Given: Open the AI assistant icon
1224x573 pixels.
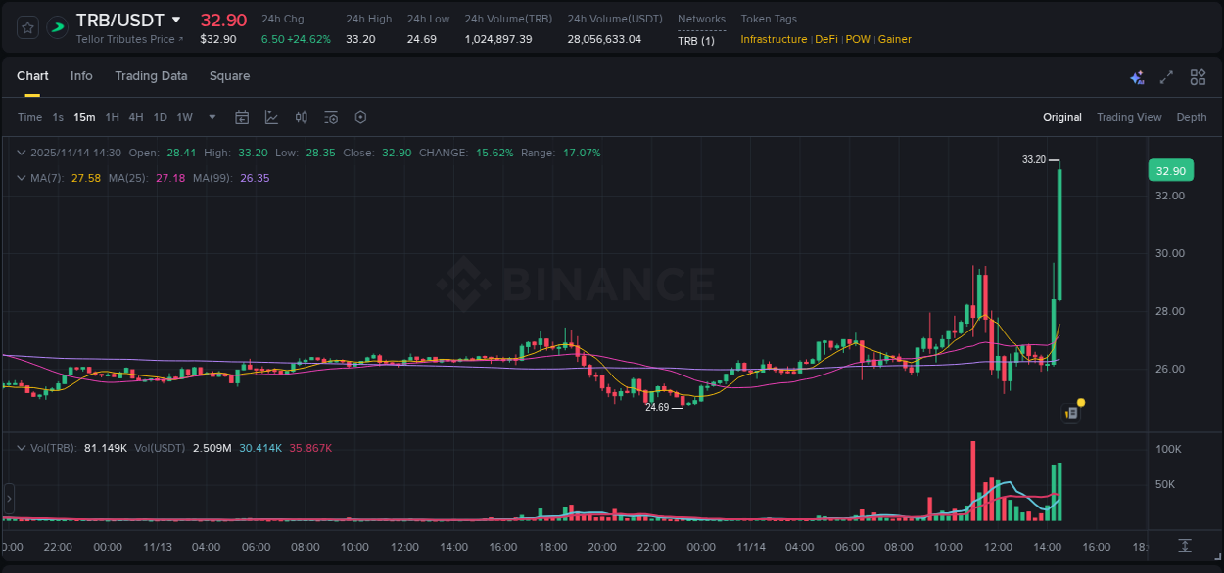Looking at the screenshot, I should click(x=1136, y=76).
